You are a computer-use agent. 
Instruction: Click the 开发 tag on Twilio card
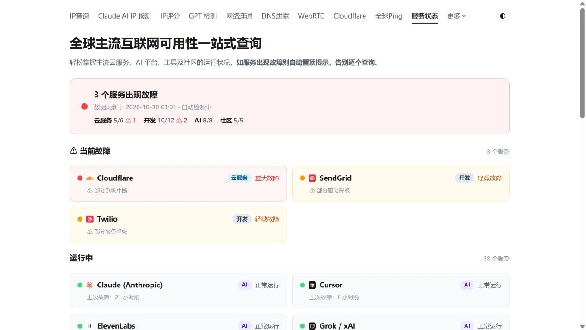[242, 219]
